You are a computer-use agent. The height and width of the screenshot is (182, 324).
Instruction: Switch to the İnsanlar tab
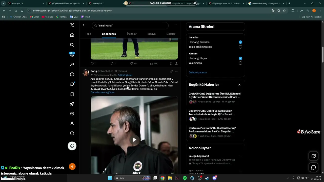pos(132,34)
